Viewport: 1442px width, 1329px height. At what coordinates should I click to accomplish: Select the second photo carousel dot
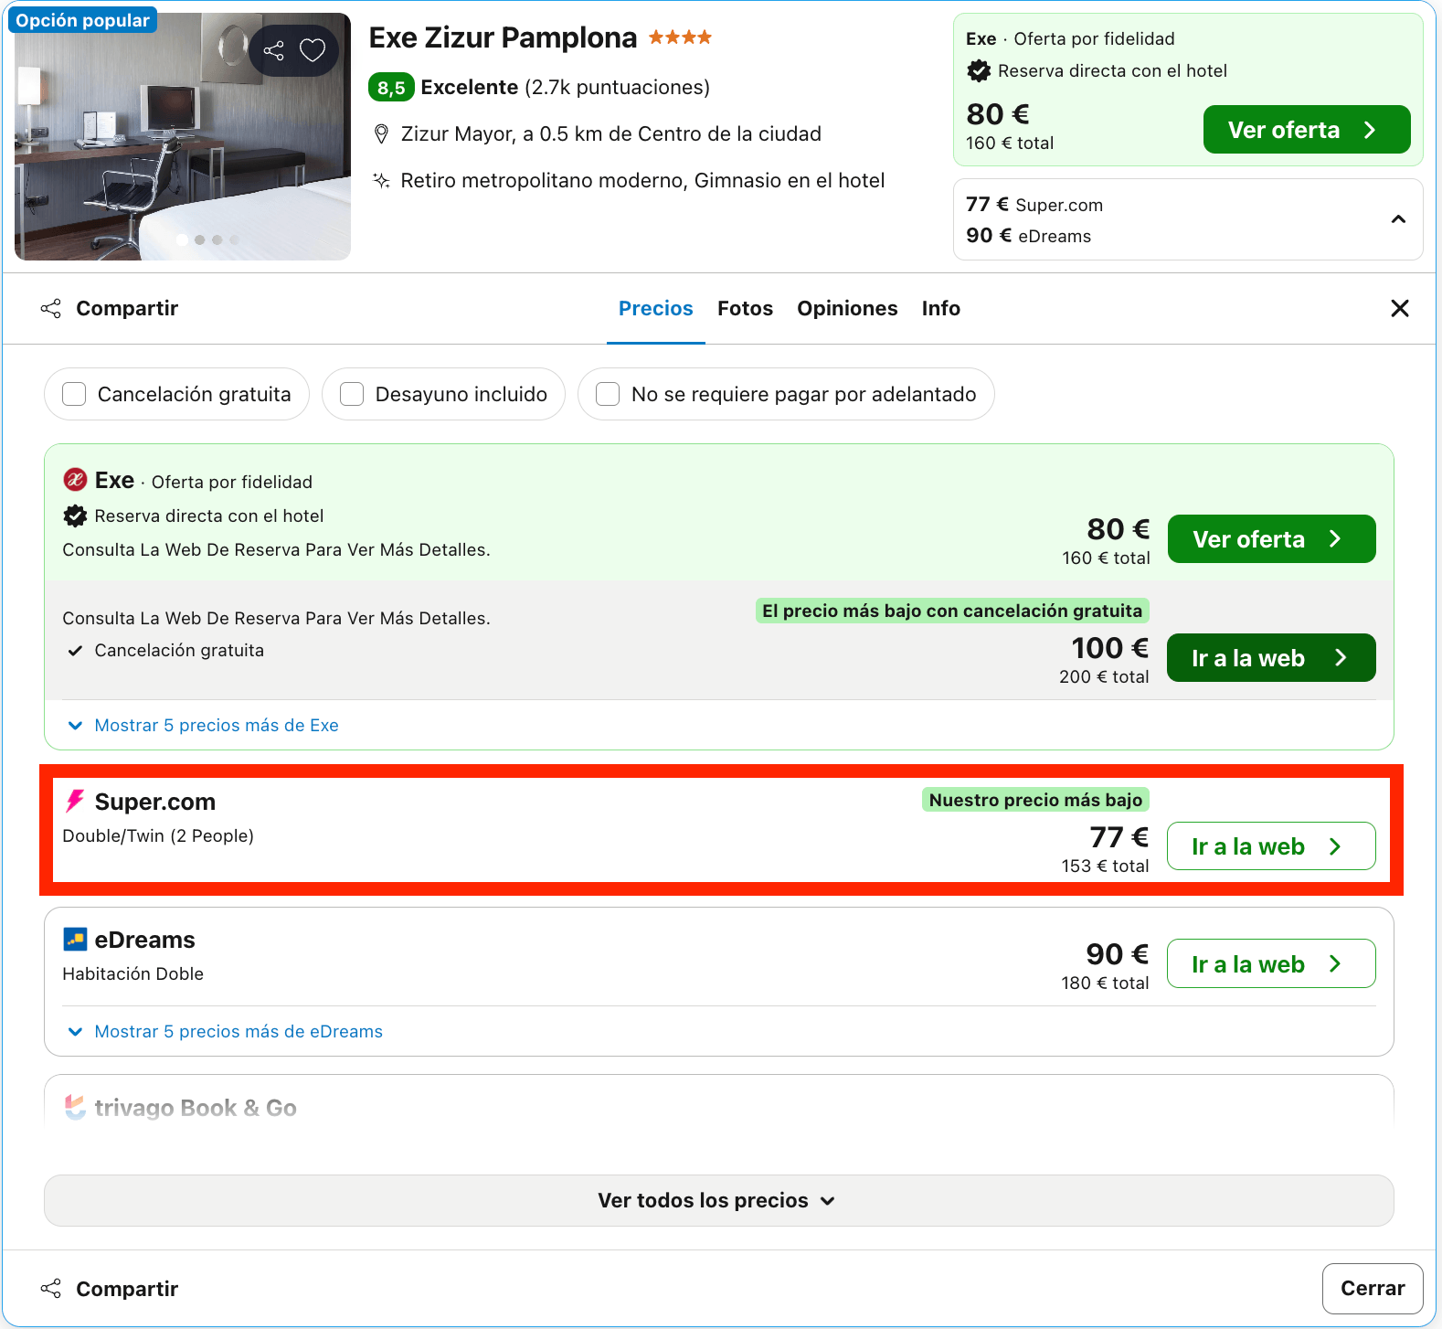click(199, 239)
